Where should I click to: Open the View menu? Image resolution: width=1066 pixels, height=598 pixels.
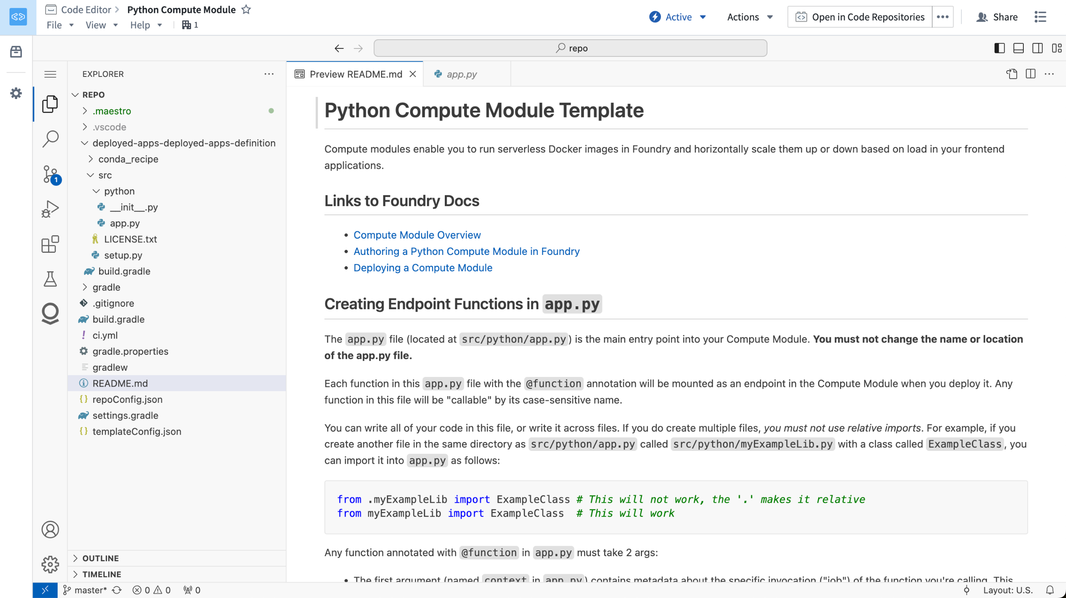pyautogui.click(x=102, y=25)
